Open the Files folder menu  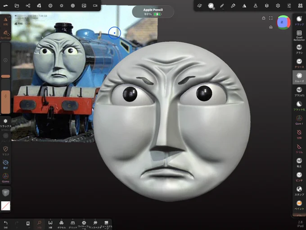[17, 6]
